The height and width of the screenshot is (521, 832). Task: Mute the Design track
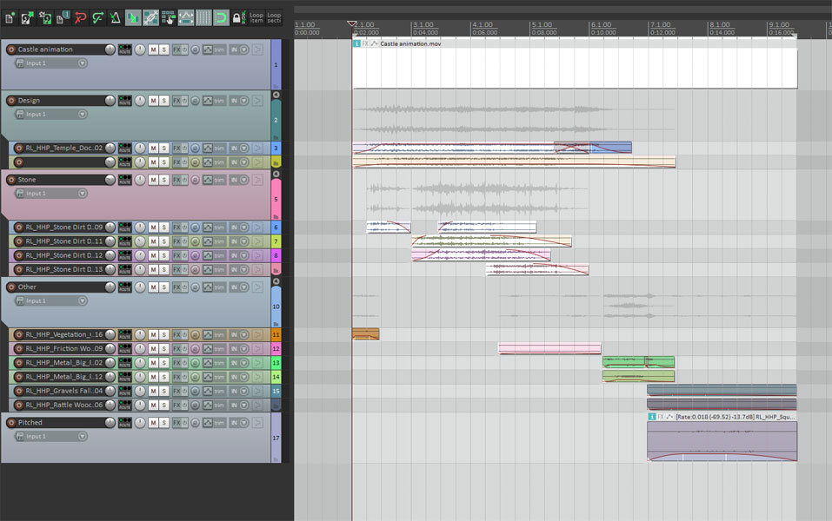153,101
